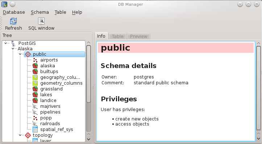This screenshot has height=144, width=262.
Task: Click the landice polygon layer icon
Action: pos(35,101)
